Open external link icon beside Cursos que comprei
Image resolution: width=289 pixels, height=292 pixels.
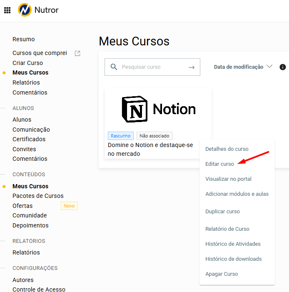click(77, 53)
